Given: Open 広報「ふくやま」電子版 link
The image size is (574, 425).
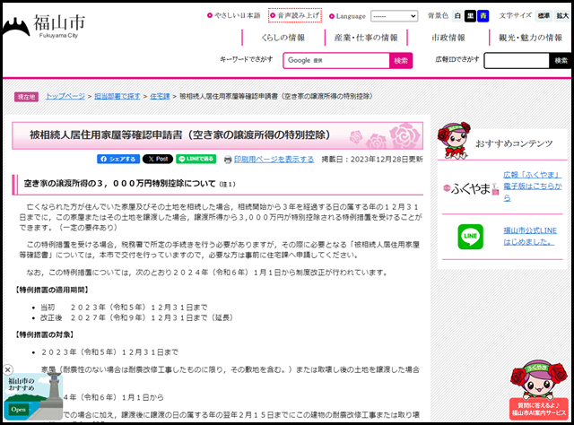Looking at the screenshot, I should click(533, 186).
